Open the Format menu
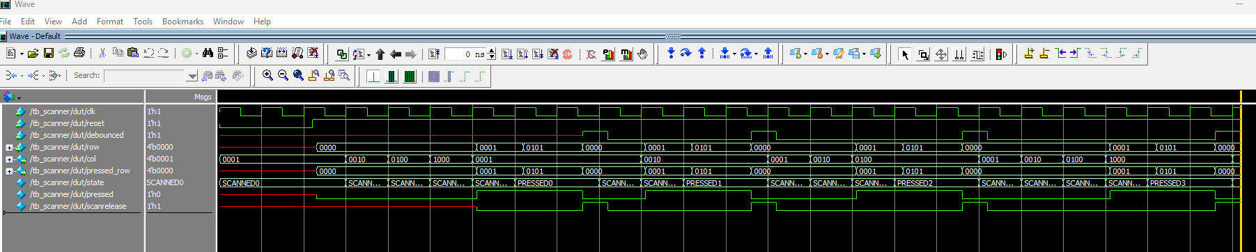The height and width of the screenshot is (252, 1256). point(110,22)
